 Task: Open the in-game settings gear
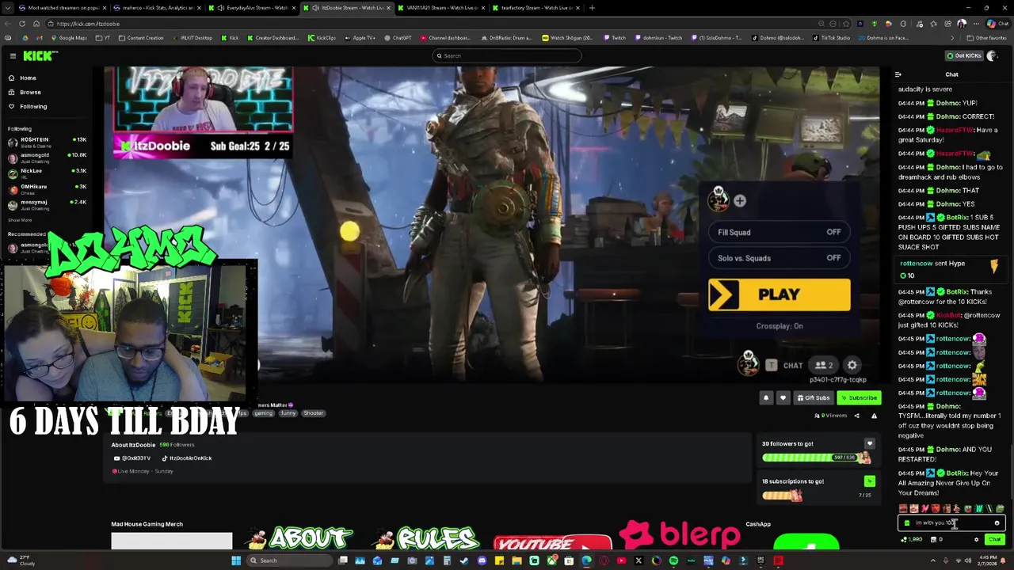[x=852, y=365]
